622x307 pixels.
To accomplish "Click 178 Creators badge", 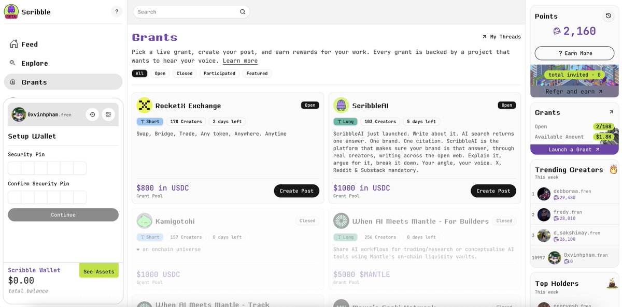I will point(186,122).
